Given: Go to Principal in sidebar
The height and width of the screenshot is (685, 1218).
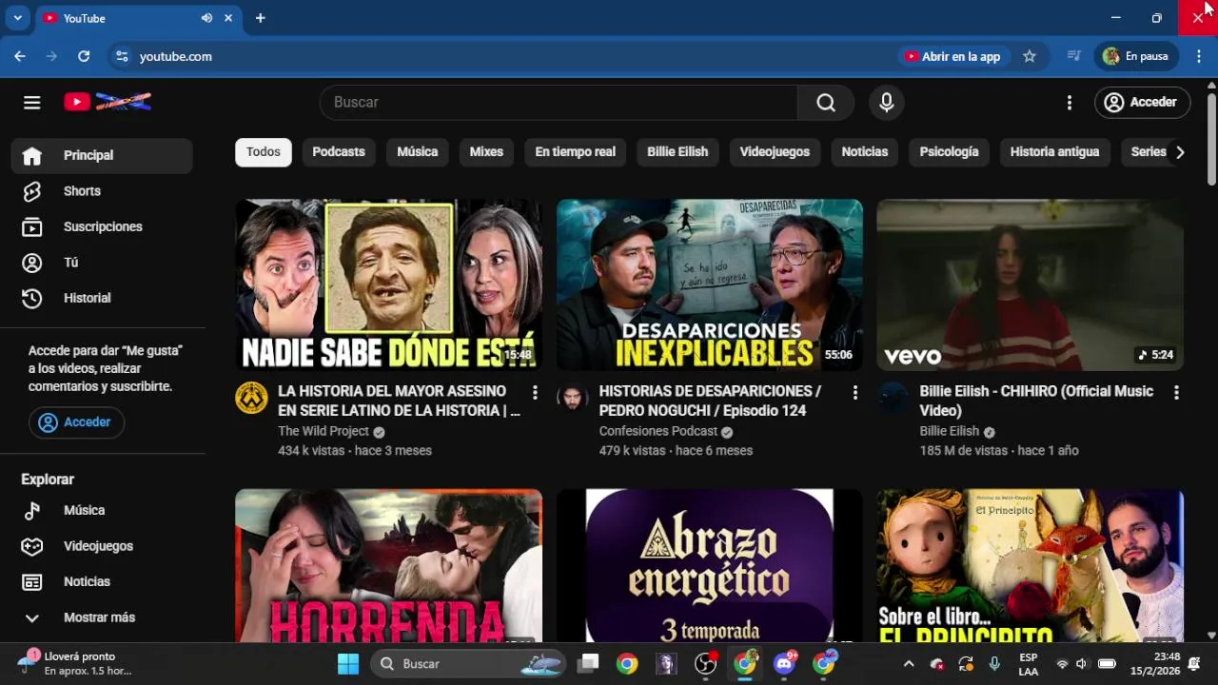Looking at the screenshot, I should click(x=102, y=155).
